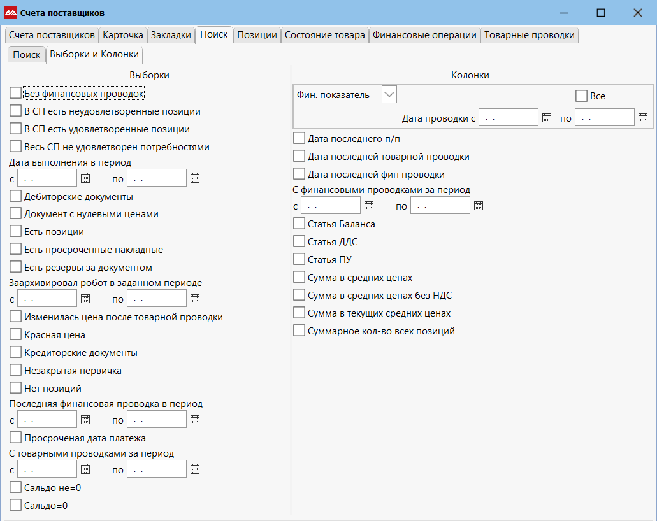Screen dimensions: 657x521
Task: Open calendar for 'Заархивировал робот' start date
Action: [x=85, y=298]
